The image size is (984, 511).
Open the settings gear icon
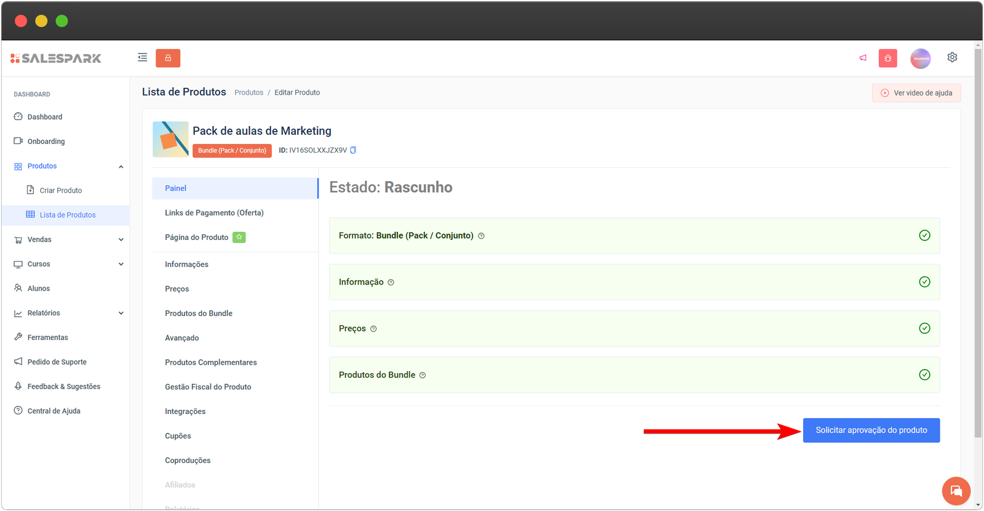pos(952,57)
